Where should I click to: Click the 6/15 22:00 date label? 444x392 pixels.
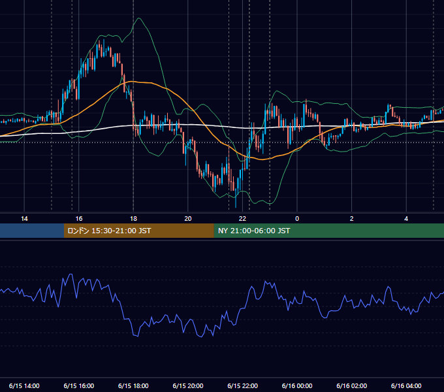(242, 385)
